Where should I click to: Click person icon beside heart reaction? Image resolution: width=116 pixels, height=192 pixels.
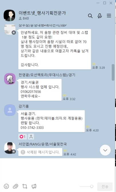coord(31,137)
